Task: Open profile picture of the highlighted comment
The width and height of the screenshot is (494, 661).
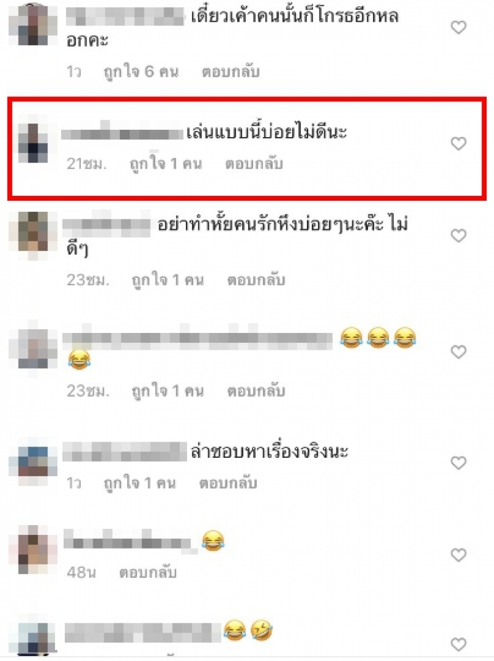Action: [x=33, y=143]
